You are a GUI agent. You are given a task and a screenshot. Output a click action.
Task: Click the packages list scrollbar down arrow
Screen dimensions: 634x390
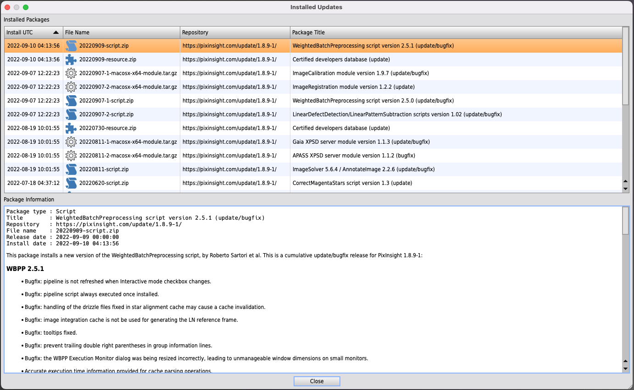[x=626, y=189]
